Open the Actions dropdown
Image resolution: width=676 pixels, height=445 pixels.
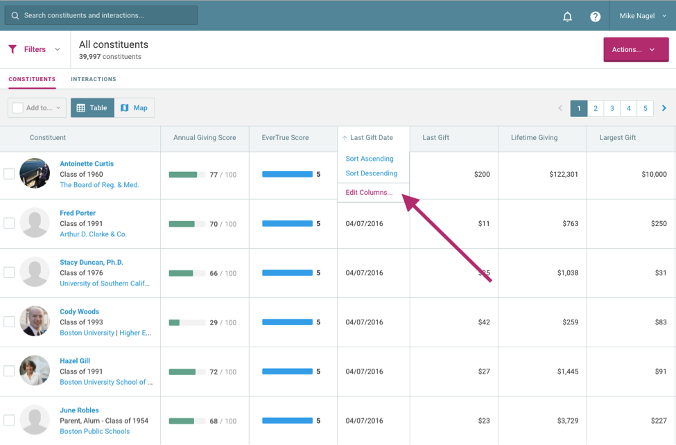click(x=635, y=50)
